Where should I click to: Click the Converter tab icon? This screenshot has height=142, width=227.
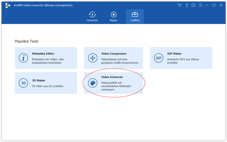[92, 14]
